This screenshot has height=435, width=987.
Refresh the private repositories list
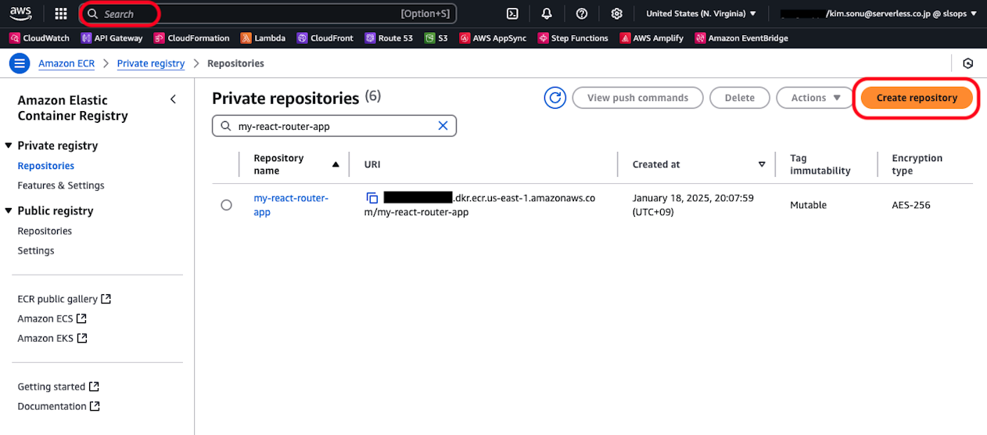tap(555, 98)
